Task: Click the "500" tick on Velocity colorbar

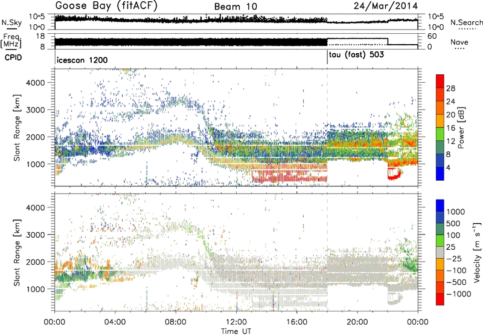Action: coord(453,223)
